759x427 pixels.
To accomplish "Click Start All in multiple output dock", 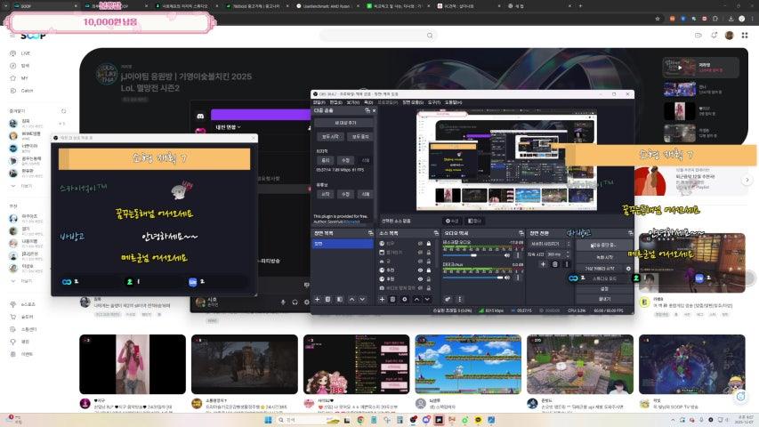I will click(x=330, y=136).
